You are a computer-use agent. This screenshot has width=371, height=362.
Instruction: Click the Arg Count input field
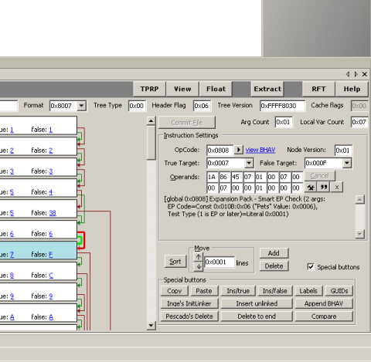[284, 122]
